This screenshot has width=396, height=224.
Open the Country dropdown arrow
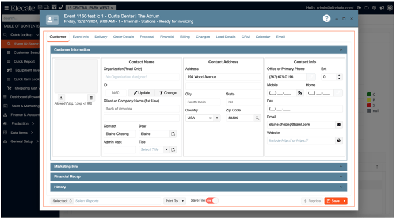point(217,118)
